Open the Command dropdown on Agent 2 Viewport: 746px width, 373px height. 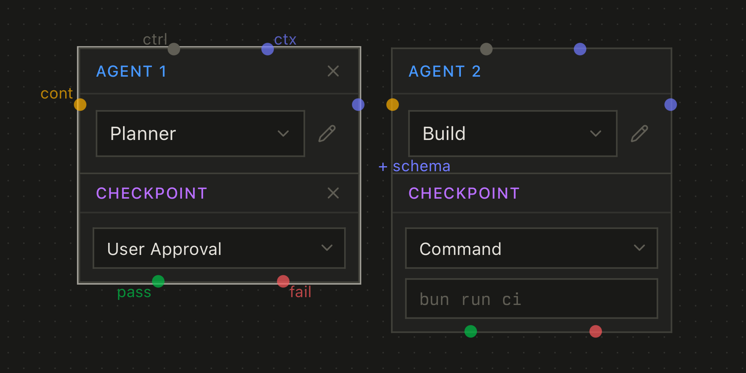pos(531,248)
